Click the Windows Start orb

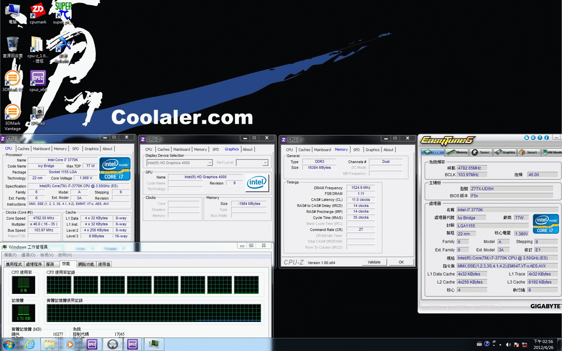(x=9, y=344)
